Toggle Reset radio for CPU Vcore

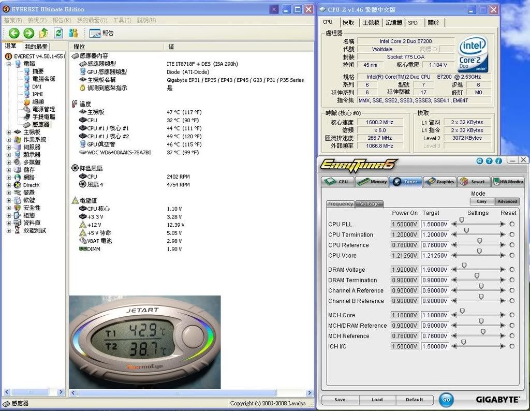tap(512, 256)
